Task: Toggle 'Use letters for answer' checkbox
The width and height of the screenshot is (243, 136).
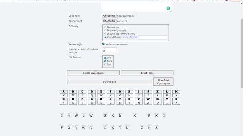Action: [x=103, y=44]
